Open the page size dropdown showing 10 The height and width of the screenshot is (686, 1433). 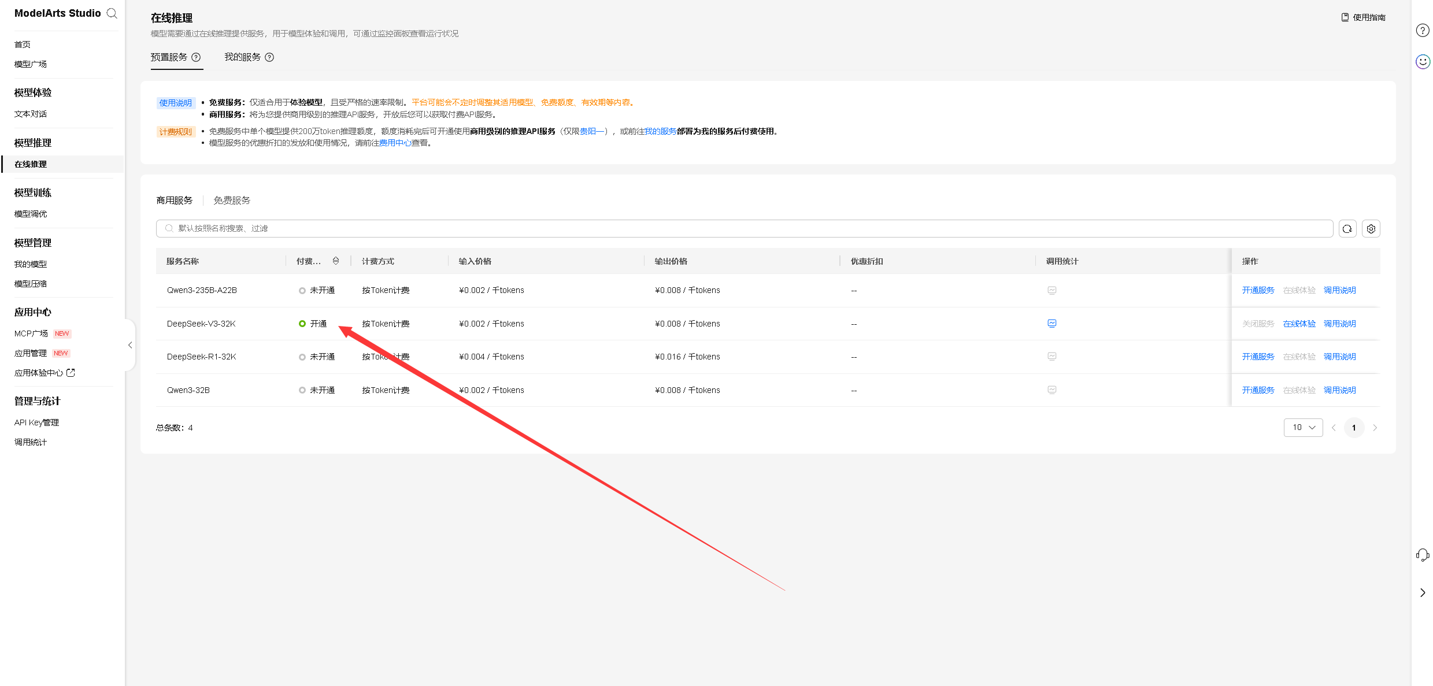(x=1303, y=428)
